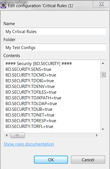Close the Edit configuration dialog

[x=101, y=4]
